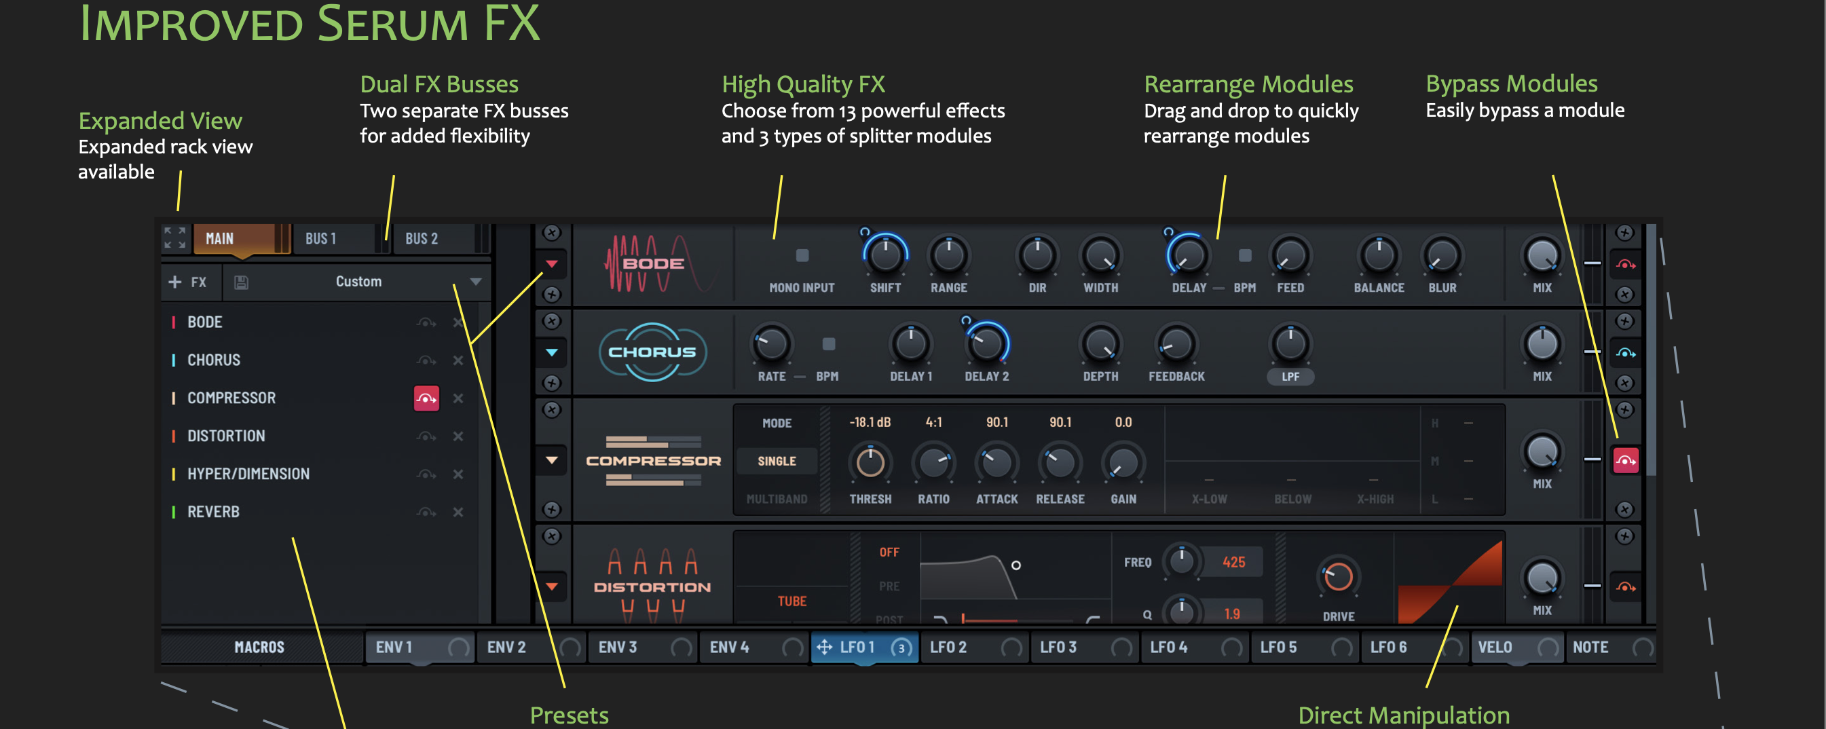The height and width of the screenshot is (729, 1826).
Task: Select the ENV 1 modulator tab
Action: pos(420,647)
